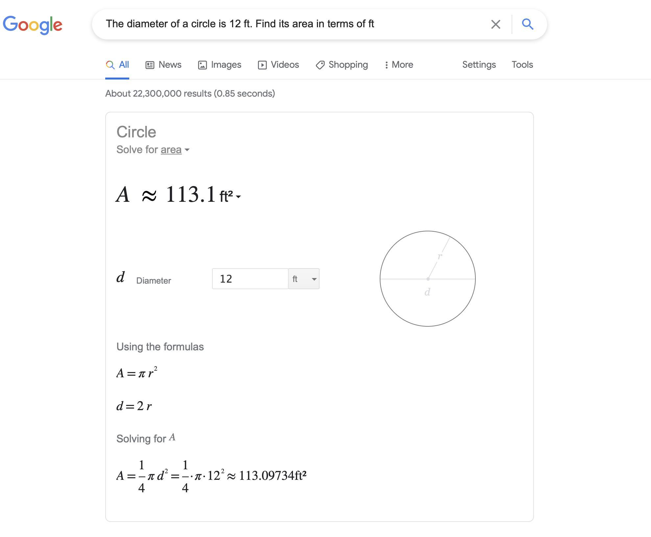Click the News tab icon
Screen dimensions: 651x537
[x=150, y=65]
